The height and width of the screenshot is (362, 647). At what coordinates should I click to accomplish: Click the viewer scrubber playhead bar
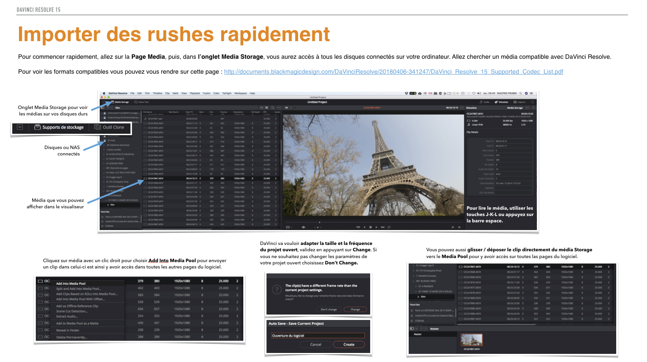(320, 222)
